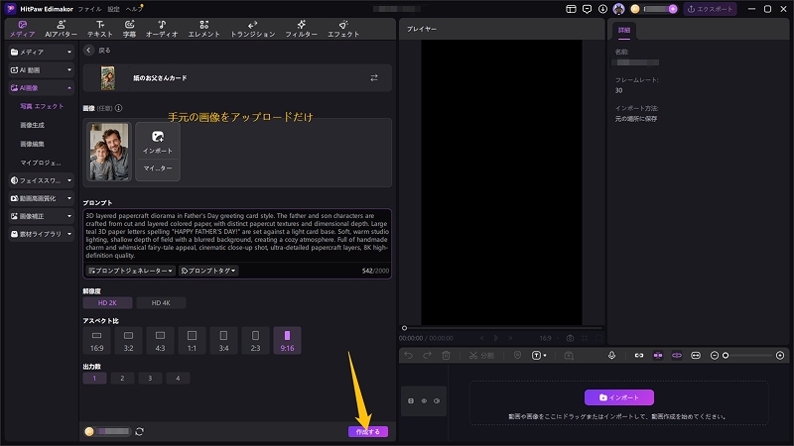Click the undo icon in timeline toolbar
794x446 pixels.
tap(408, 356)
